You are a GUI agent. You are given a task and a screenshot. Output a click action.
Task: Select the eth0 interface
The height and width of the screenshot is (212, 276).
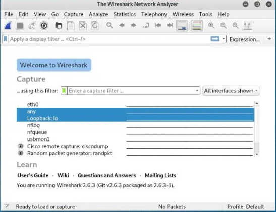[135, 105]
